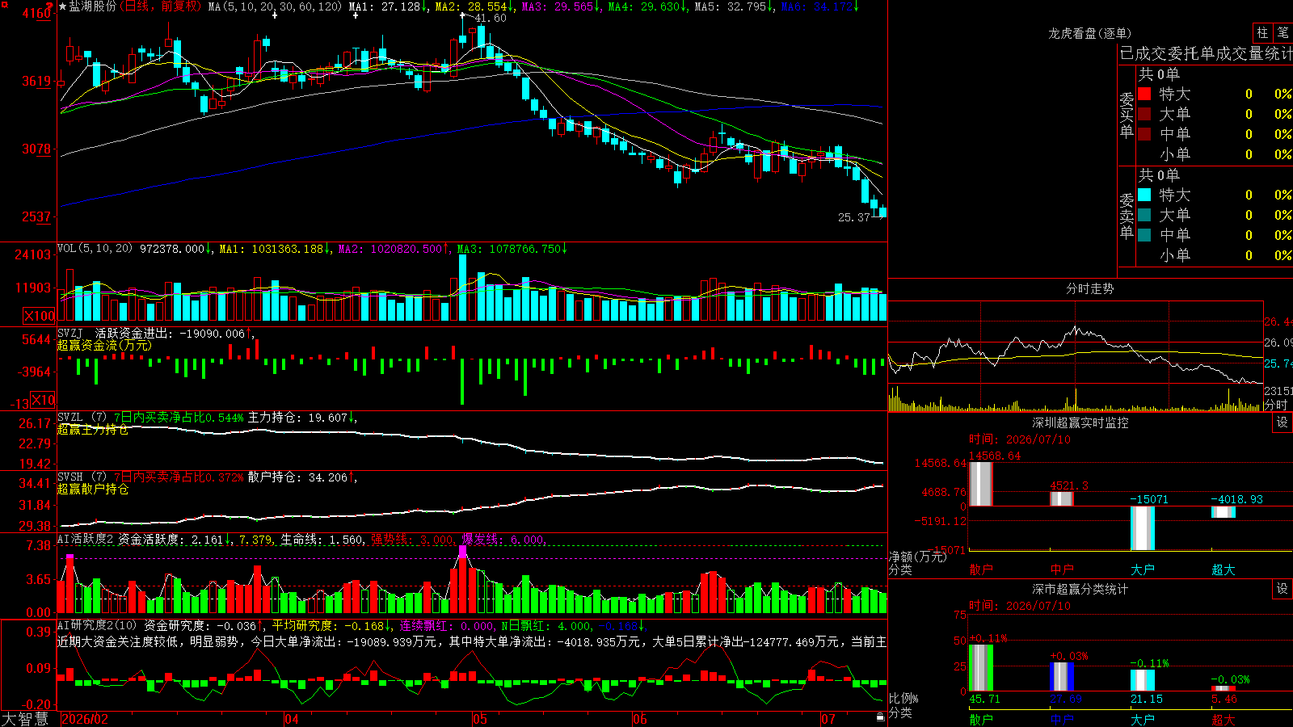1293x727 pixels.
Task: Click the 05 month marker on timeline
Action: point(479,719)
